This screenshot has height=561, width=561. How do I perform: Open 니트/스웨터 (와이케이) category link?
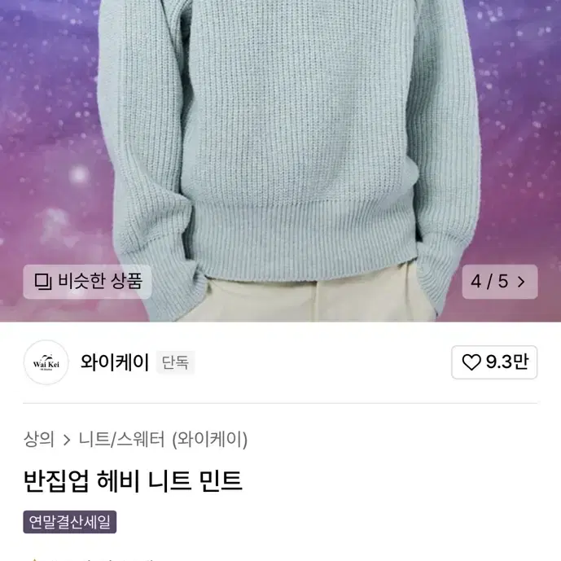point(163,440)
